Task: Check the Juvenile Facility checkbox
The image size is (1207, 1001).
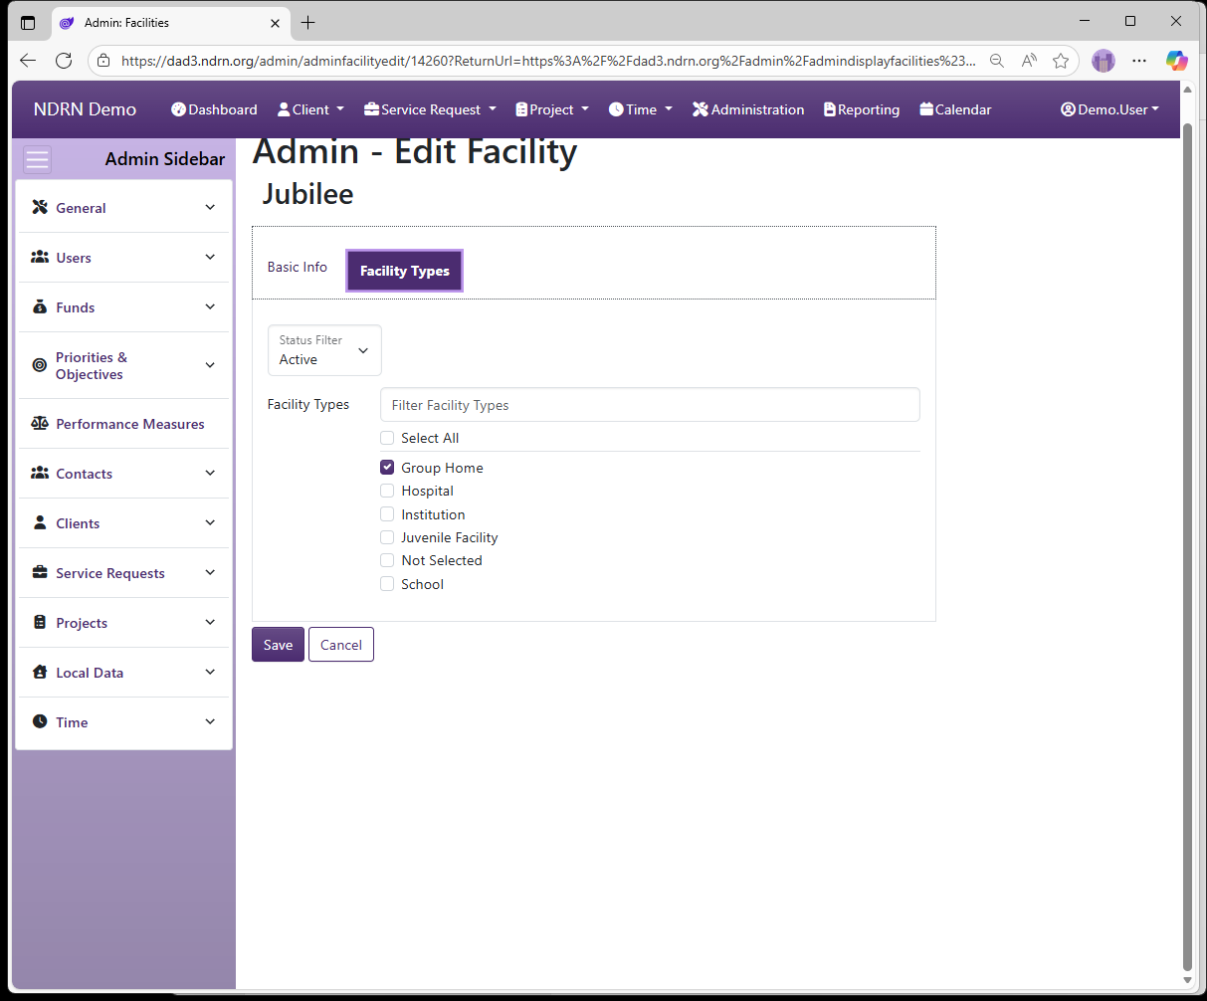Action: click(387, 537)
